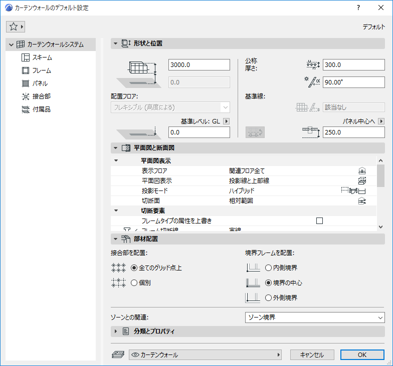This screenshot has height=366, width=393.
Task: Click the 300.0 nominal thickness field
Action: (354, 65)
